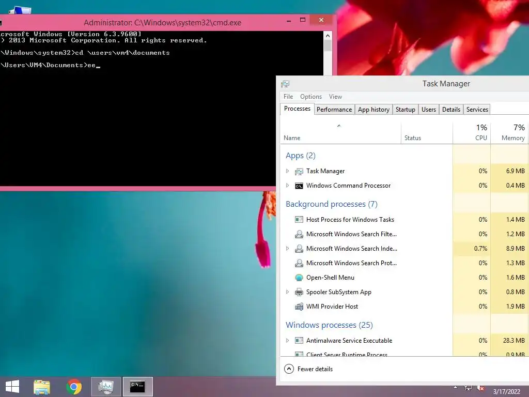Sort processes by Name column header
Screen dimensions: 529x397
pyautogui.click(x=341, y=133)
